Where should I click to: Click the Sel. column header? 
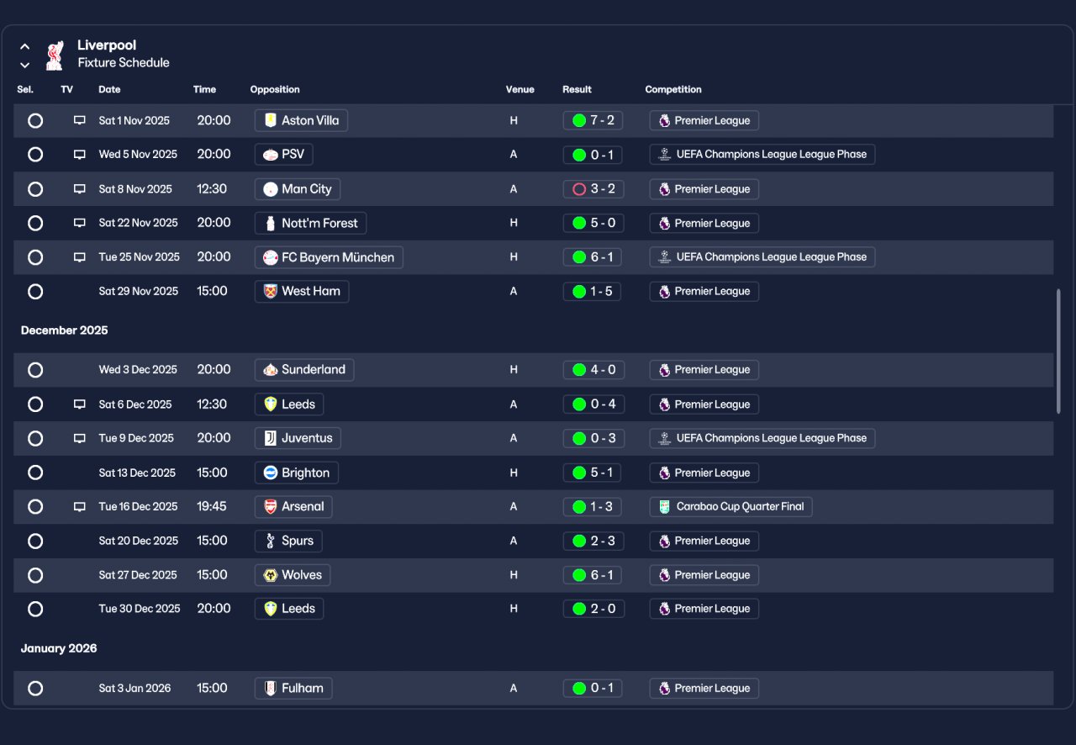click(x=25, y=89)
